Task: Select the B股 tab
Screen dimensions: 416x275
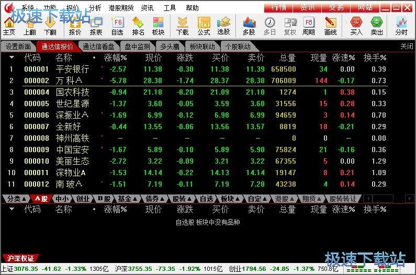Action: point(104,199)
